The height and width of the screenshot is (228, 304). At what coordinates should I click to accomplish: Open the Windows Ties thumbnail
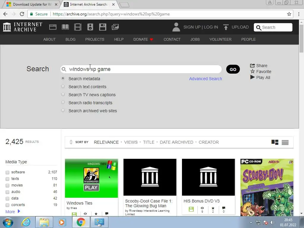(x=91, y=178)
